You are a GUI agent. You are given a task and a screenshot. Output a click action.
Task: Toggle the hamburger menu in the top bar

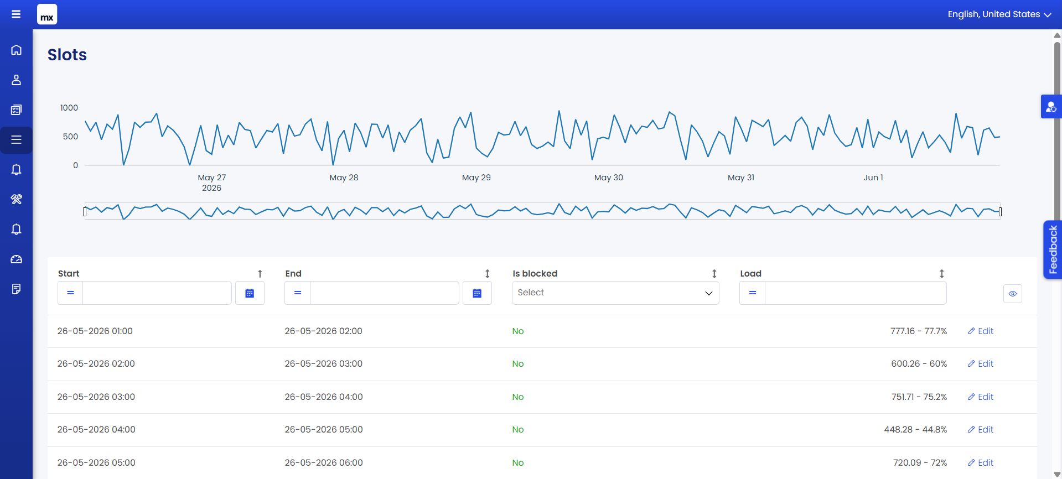(16, 14)
